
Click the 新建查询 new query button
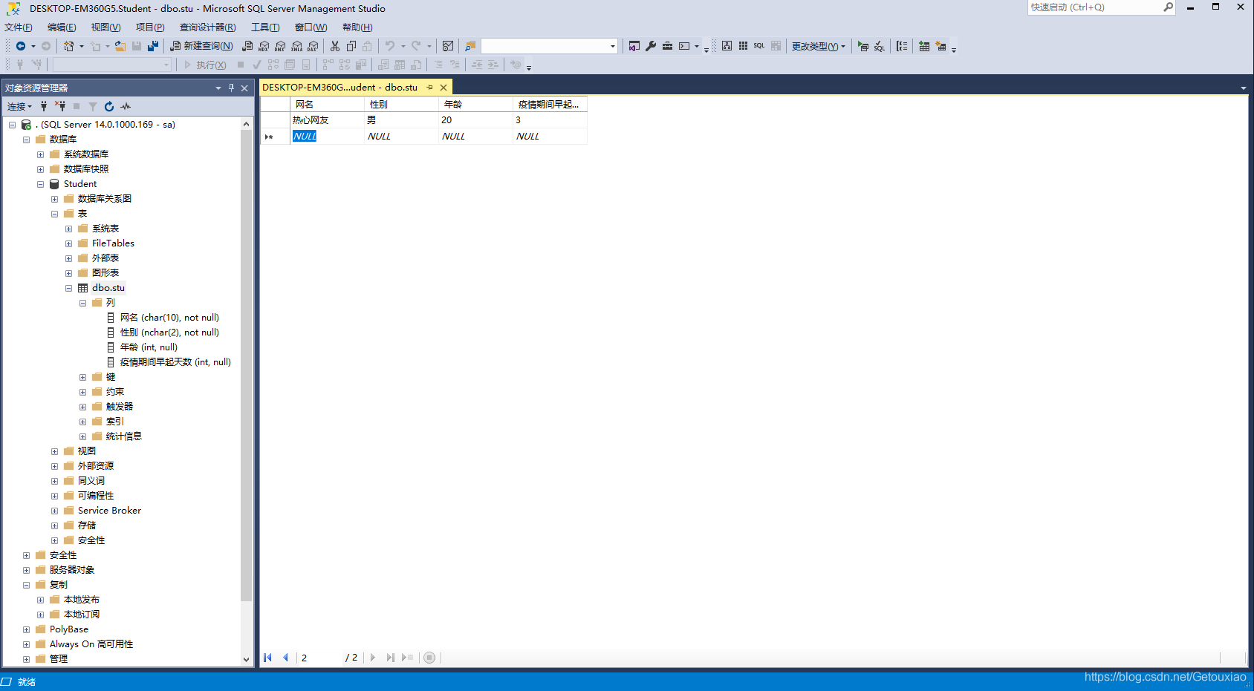tap(201, 46)
